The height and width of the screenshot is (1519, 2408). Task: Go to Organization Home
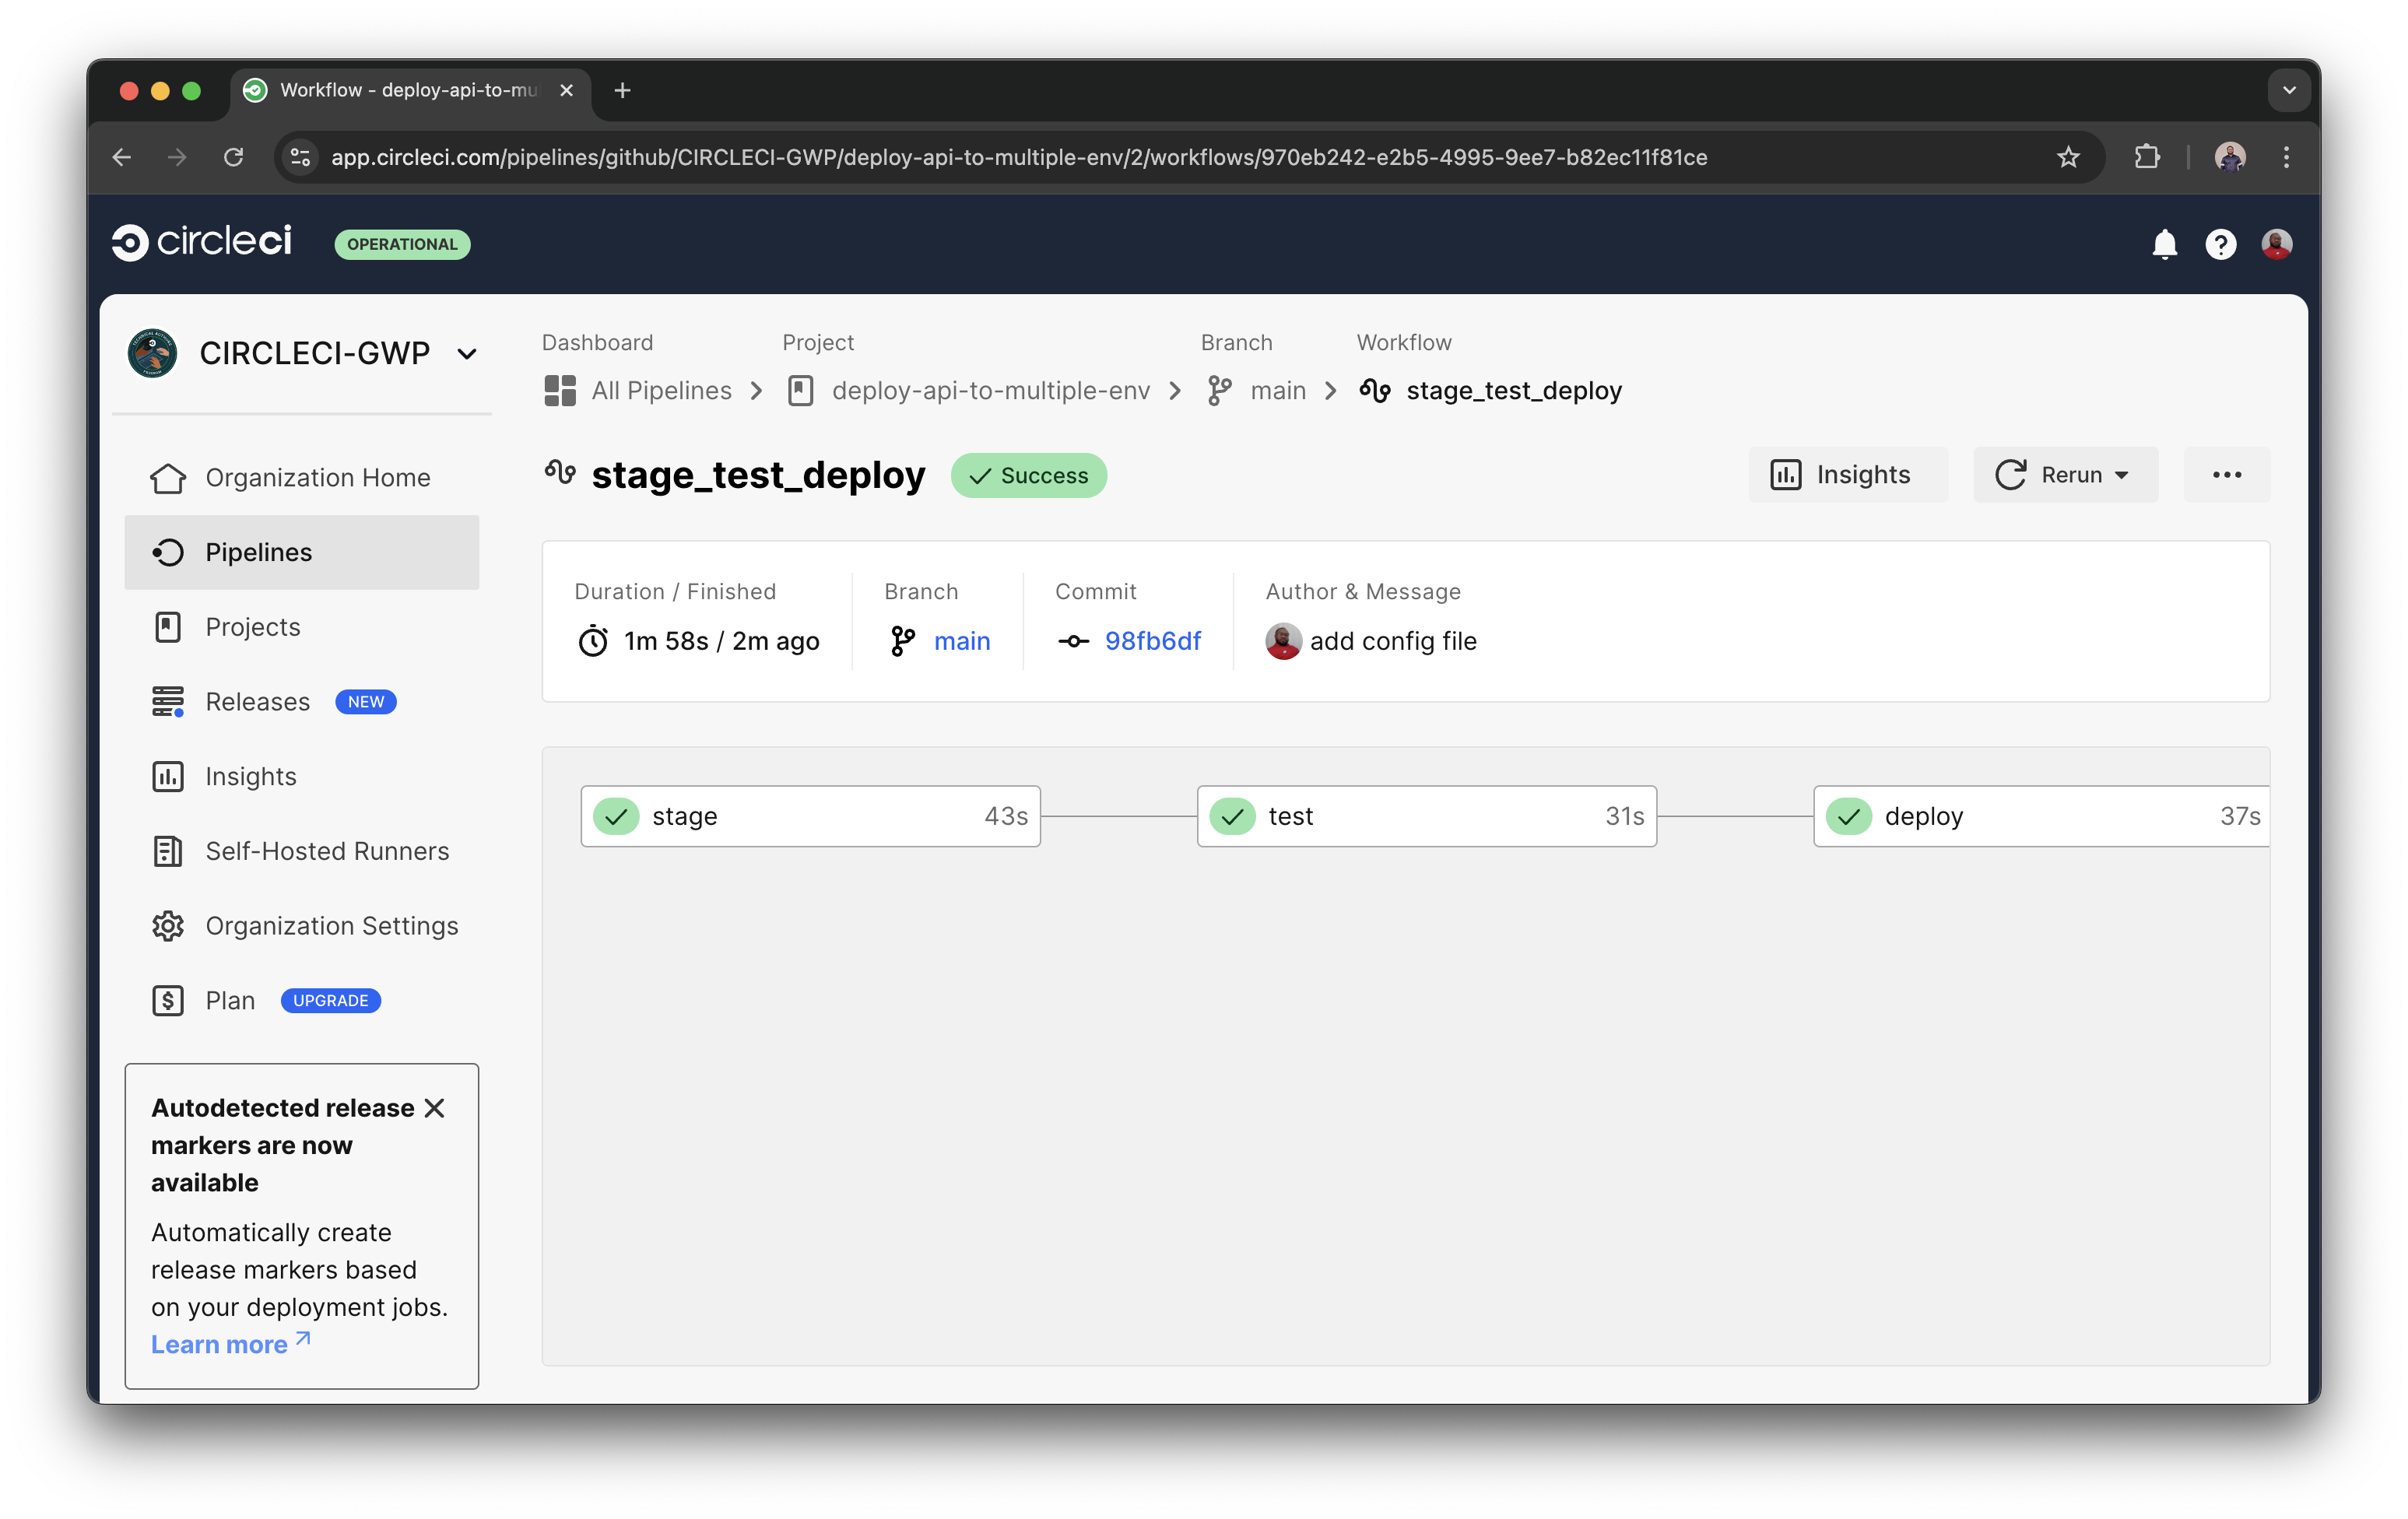(301, 477)
